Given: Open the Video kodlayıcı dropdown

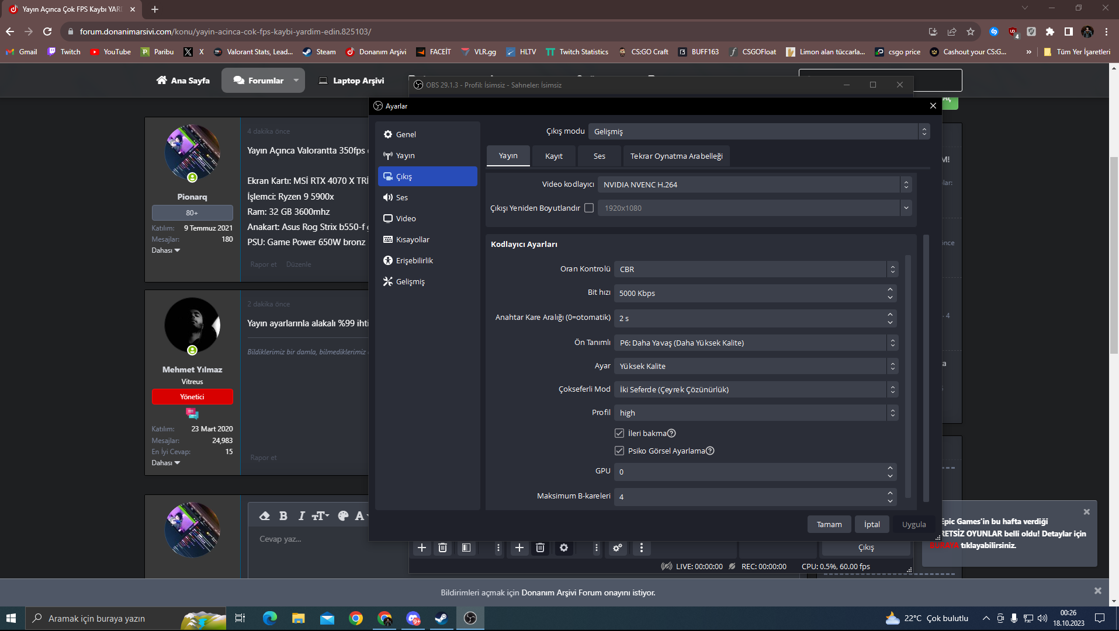Looking at the screenshot, I should pyautogui.click(x=754, y=184).
